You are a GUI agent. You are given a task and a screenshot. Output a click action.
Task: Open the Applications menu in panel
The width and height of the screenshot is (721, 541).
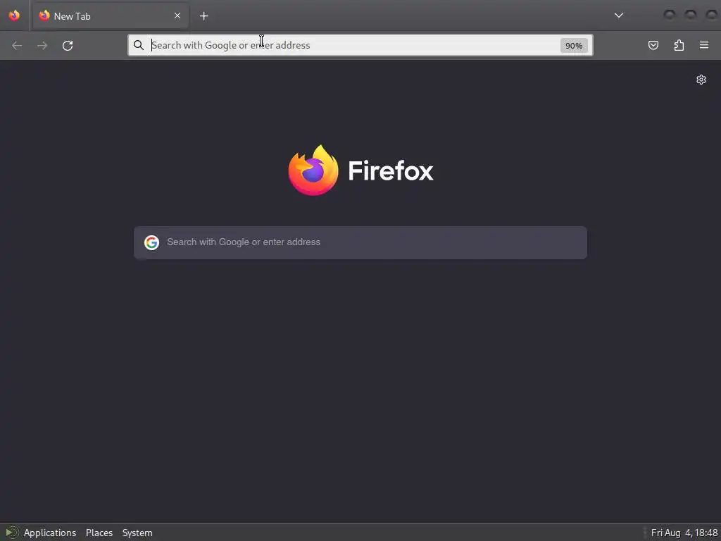50,533
